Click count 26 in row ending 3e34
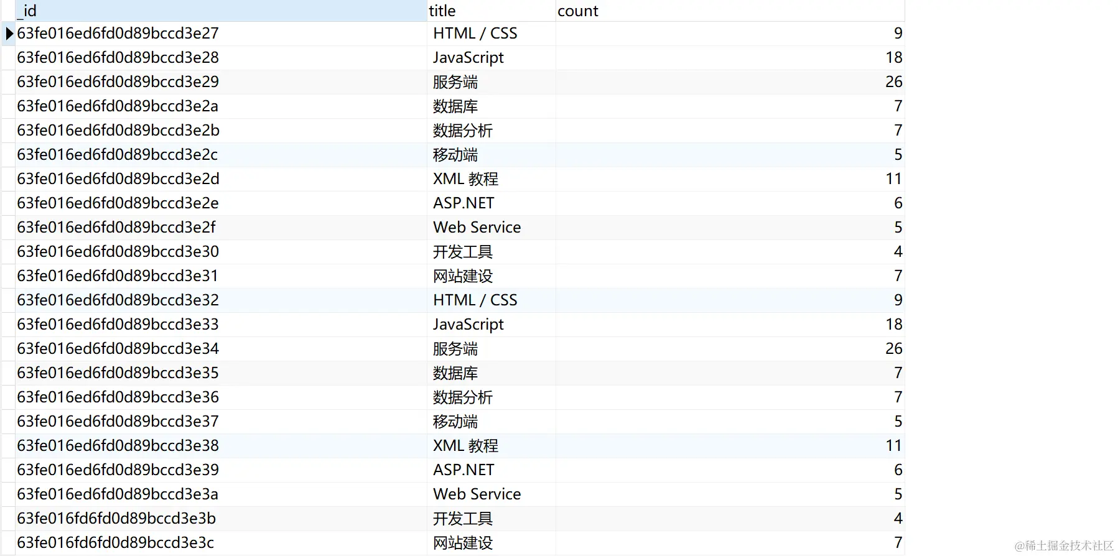Image resolution: width=1118 pixels, height=556 pixels. click(x=730, y=349)
